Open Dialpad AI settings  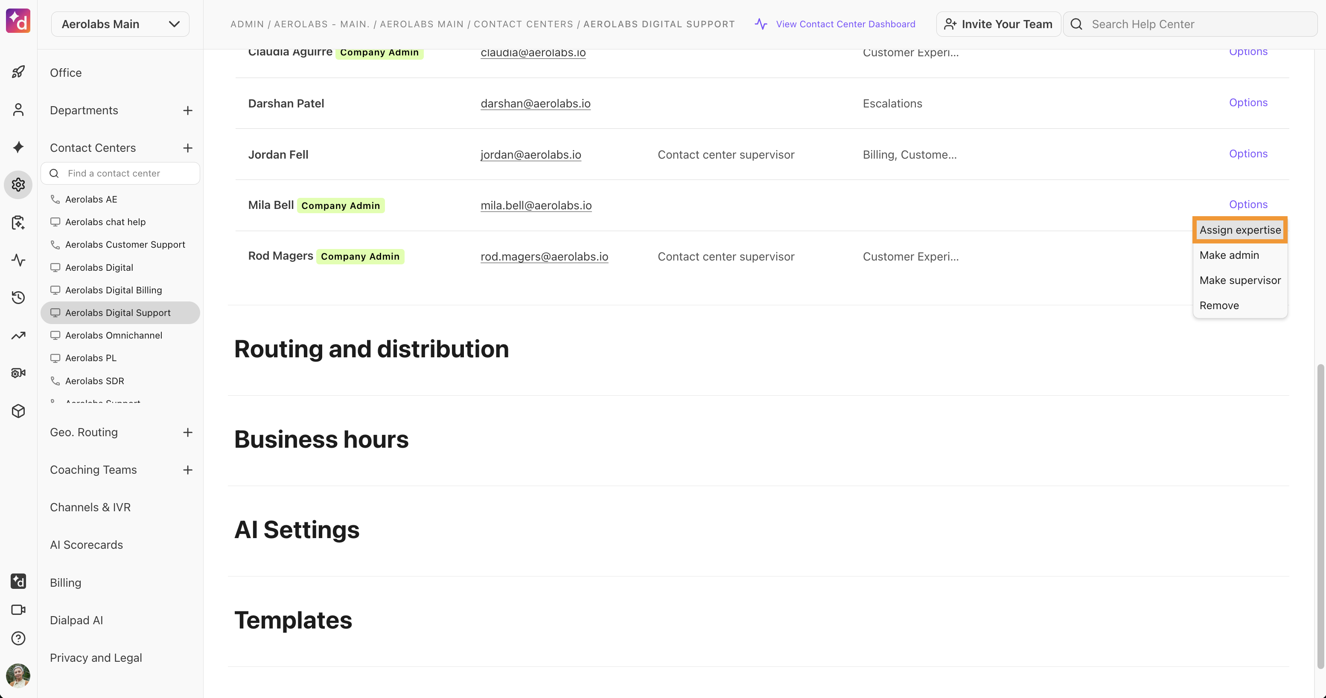click(x=76, y=620)
